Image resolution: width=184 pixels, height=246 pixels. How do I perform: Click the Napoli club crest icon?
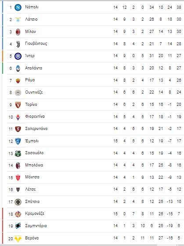(18, 7)
